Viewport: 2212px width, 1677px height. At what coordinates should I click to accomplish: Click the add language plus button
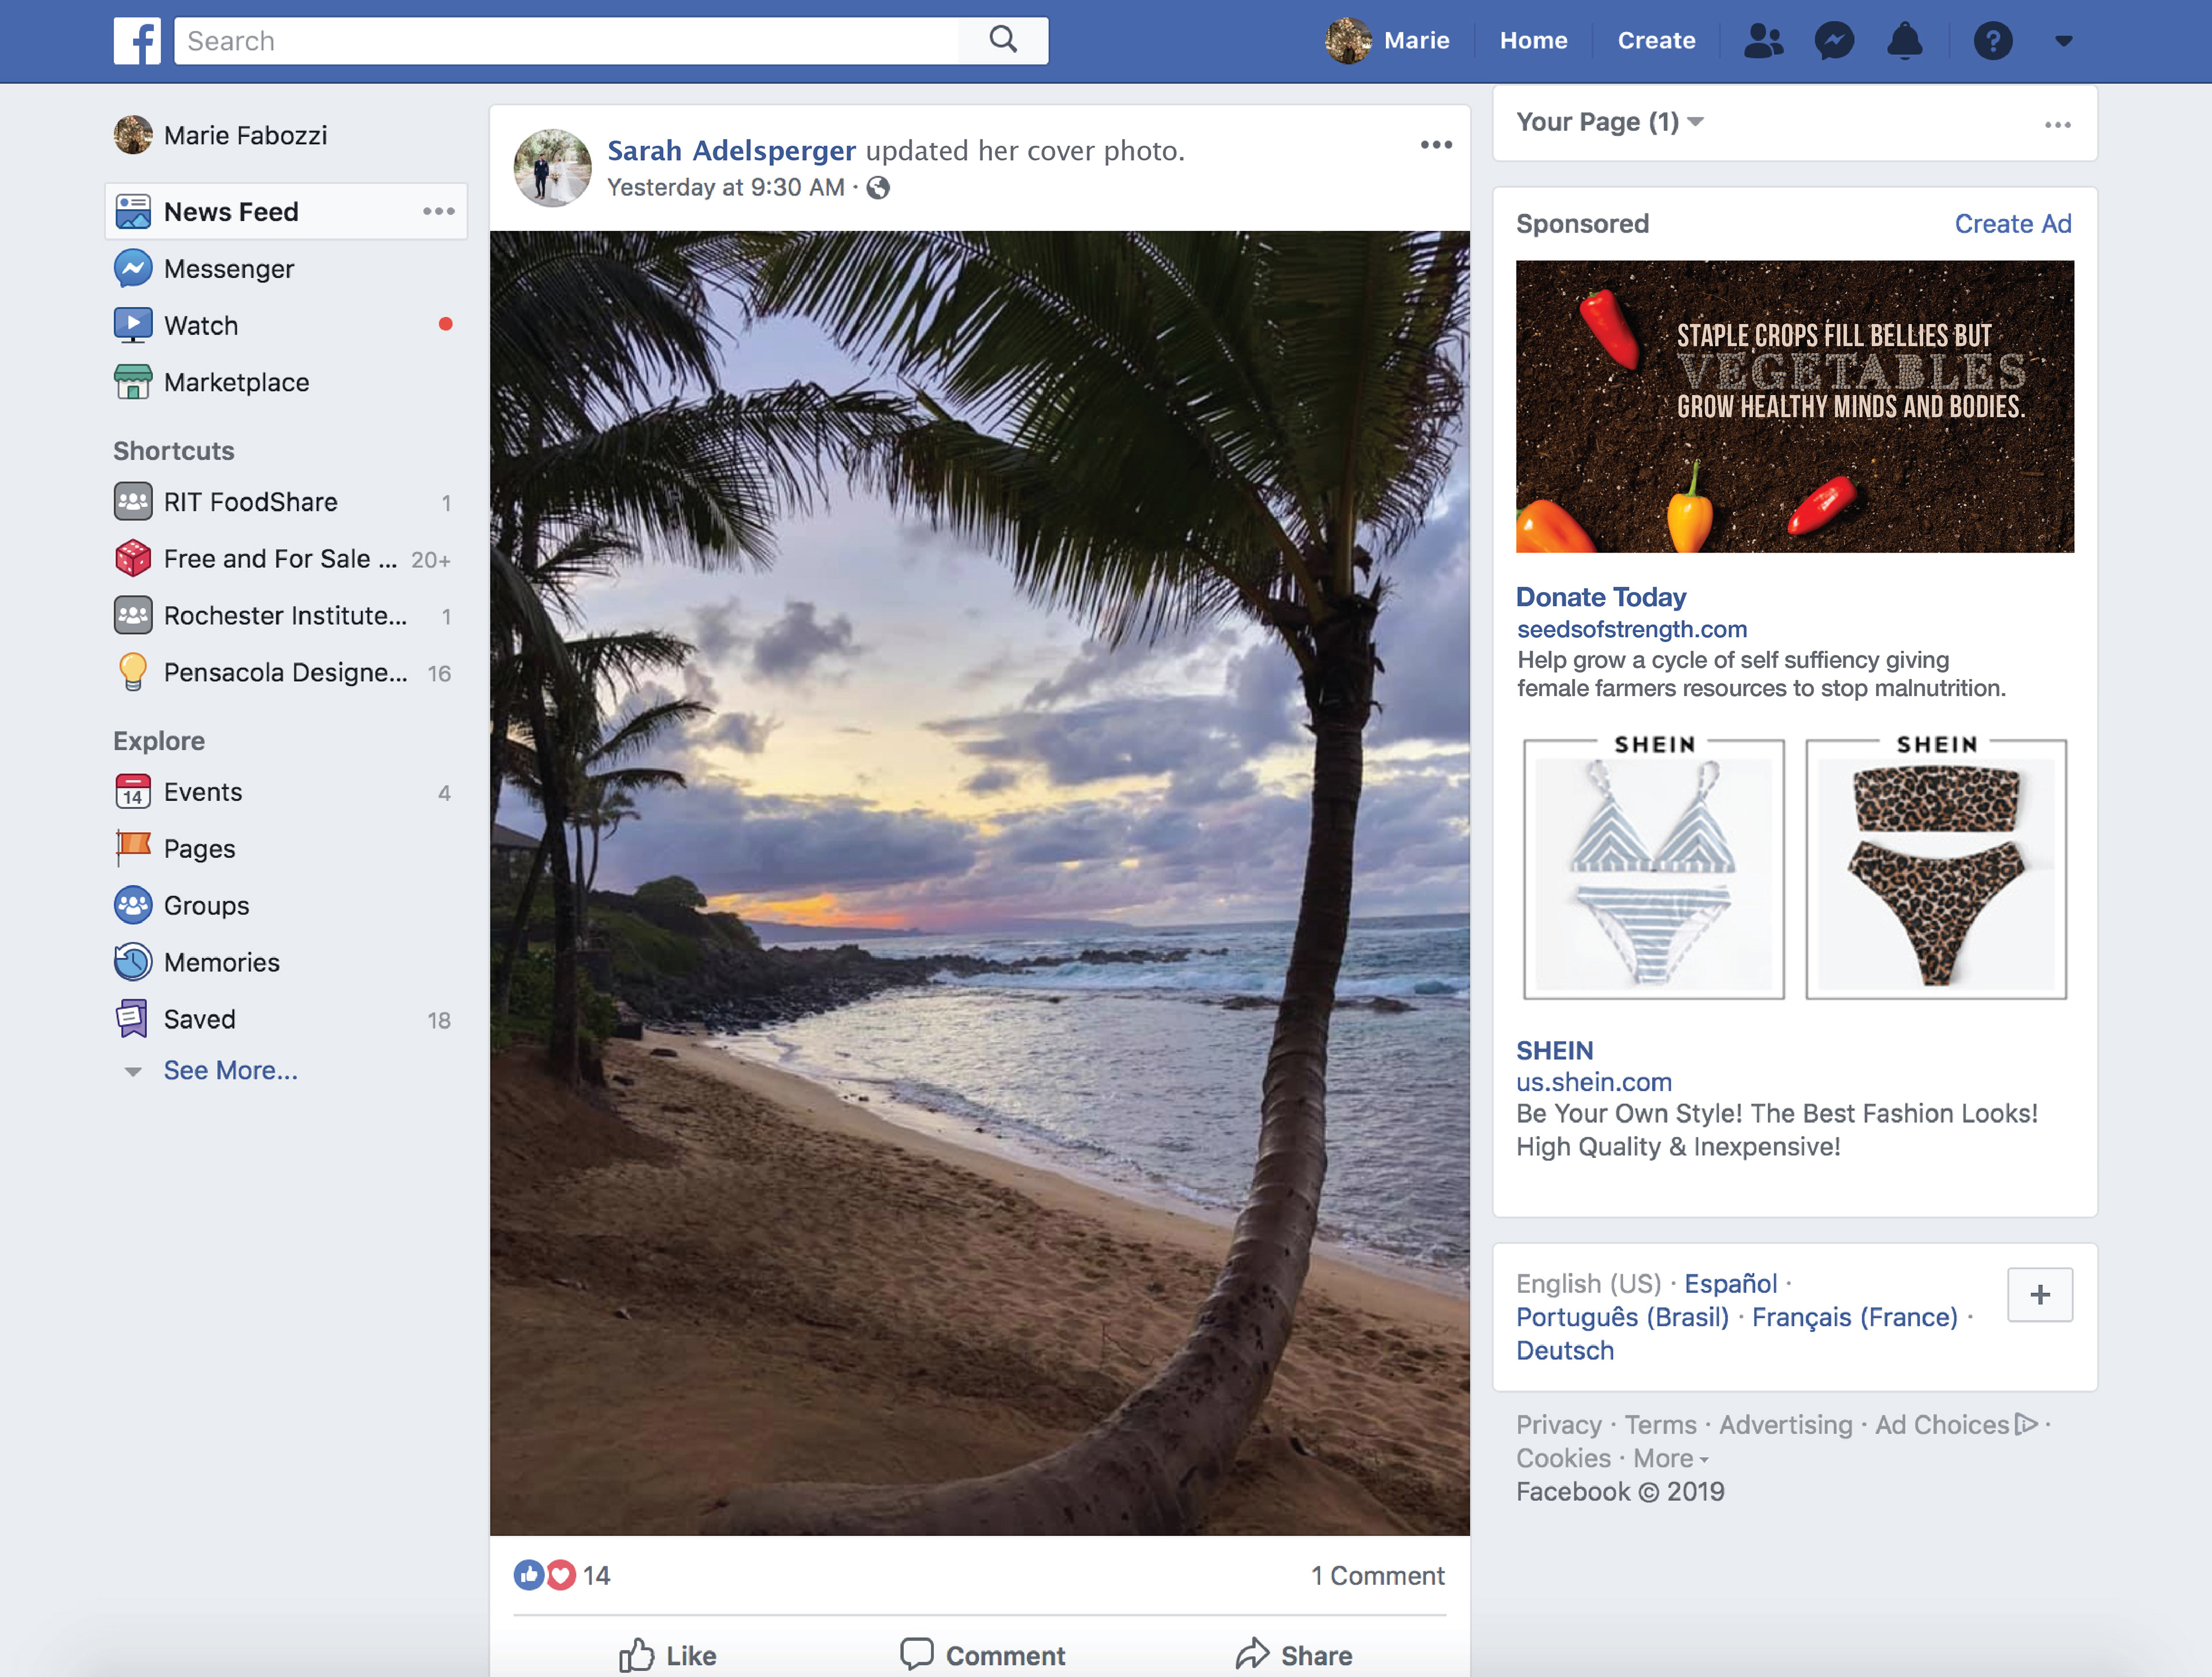2040,1295
